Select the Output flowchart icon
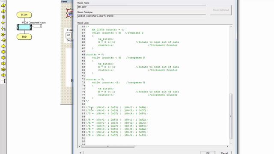Screen dimensions: 274x154 [x=3, y=11]
